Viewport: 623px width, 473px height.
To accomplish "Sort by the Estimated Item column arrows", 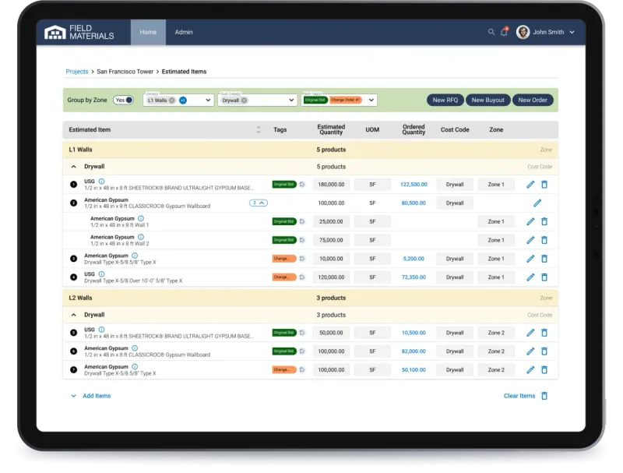I will (259, 129).
